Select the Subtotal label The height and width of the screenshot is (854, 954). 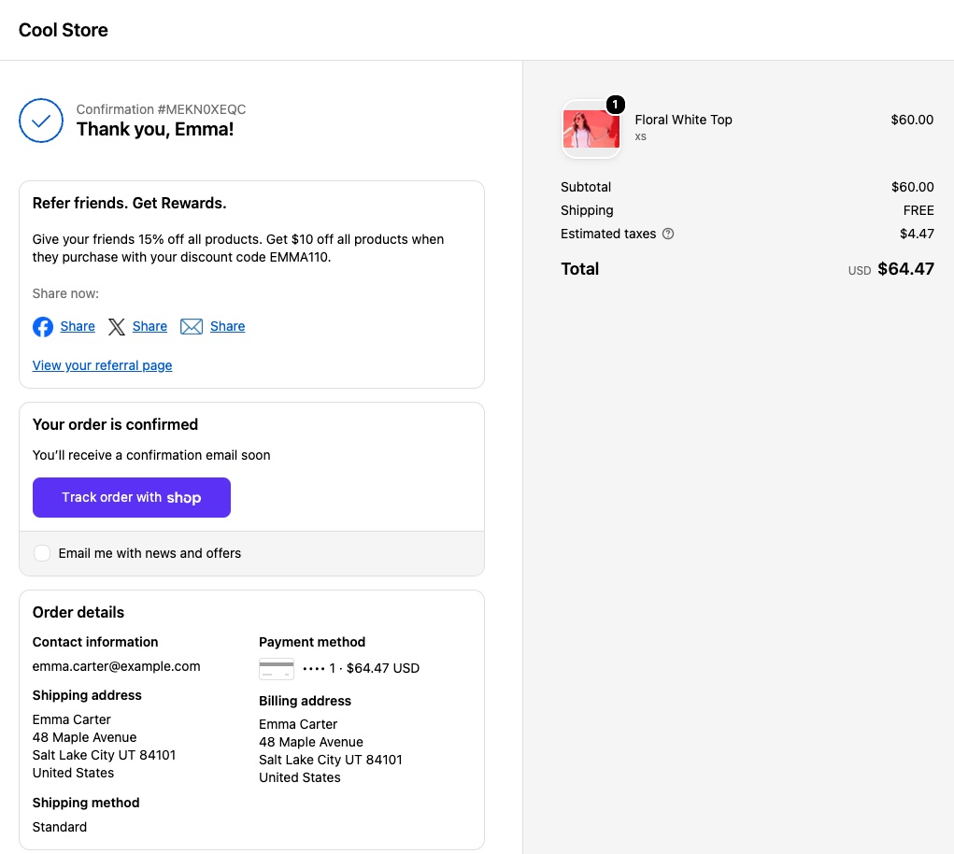(x=586, y=187)
